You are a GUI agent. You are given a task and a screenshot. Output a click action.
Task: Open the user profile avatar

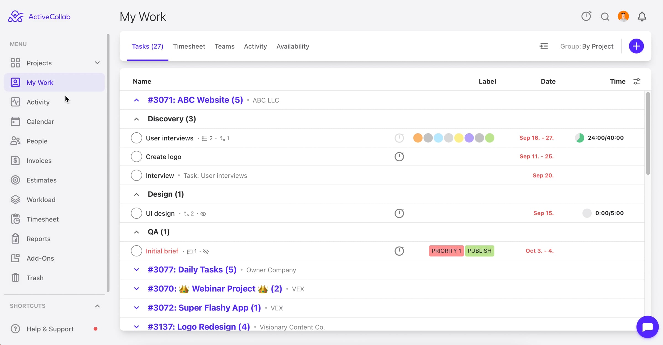point(623,16)
